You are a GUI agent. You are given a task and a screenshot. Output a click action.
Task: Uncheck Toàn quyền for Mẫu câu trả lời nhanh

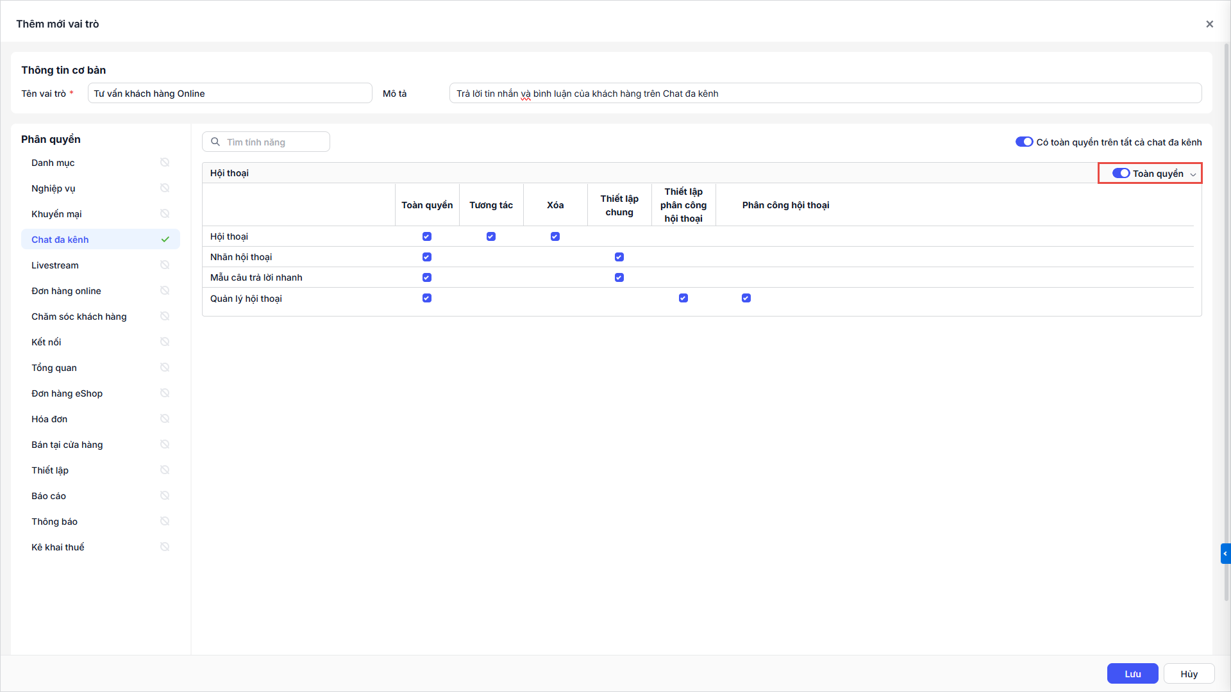pos(427,277)
